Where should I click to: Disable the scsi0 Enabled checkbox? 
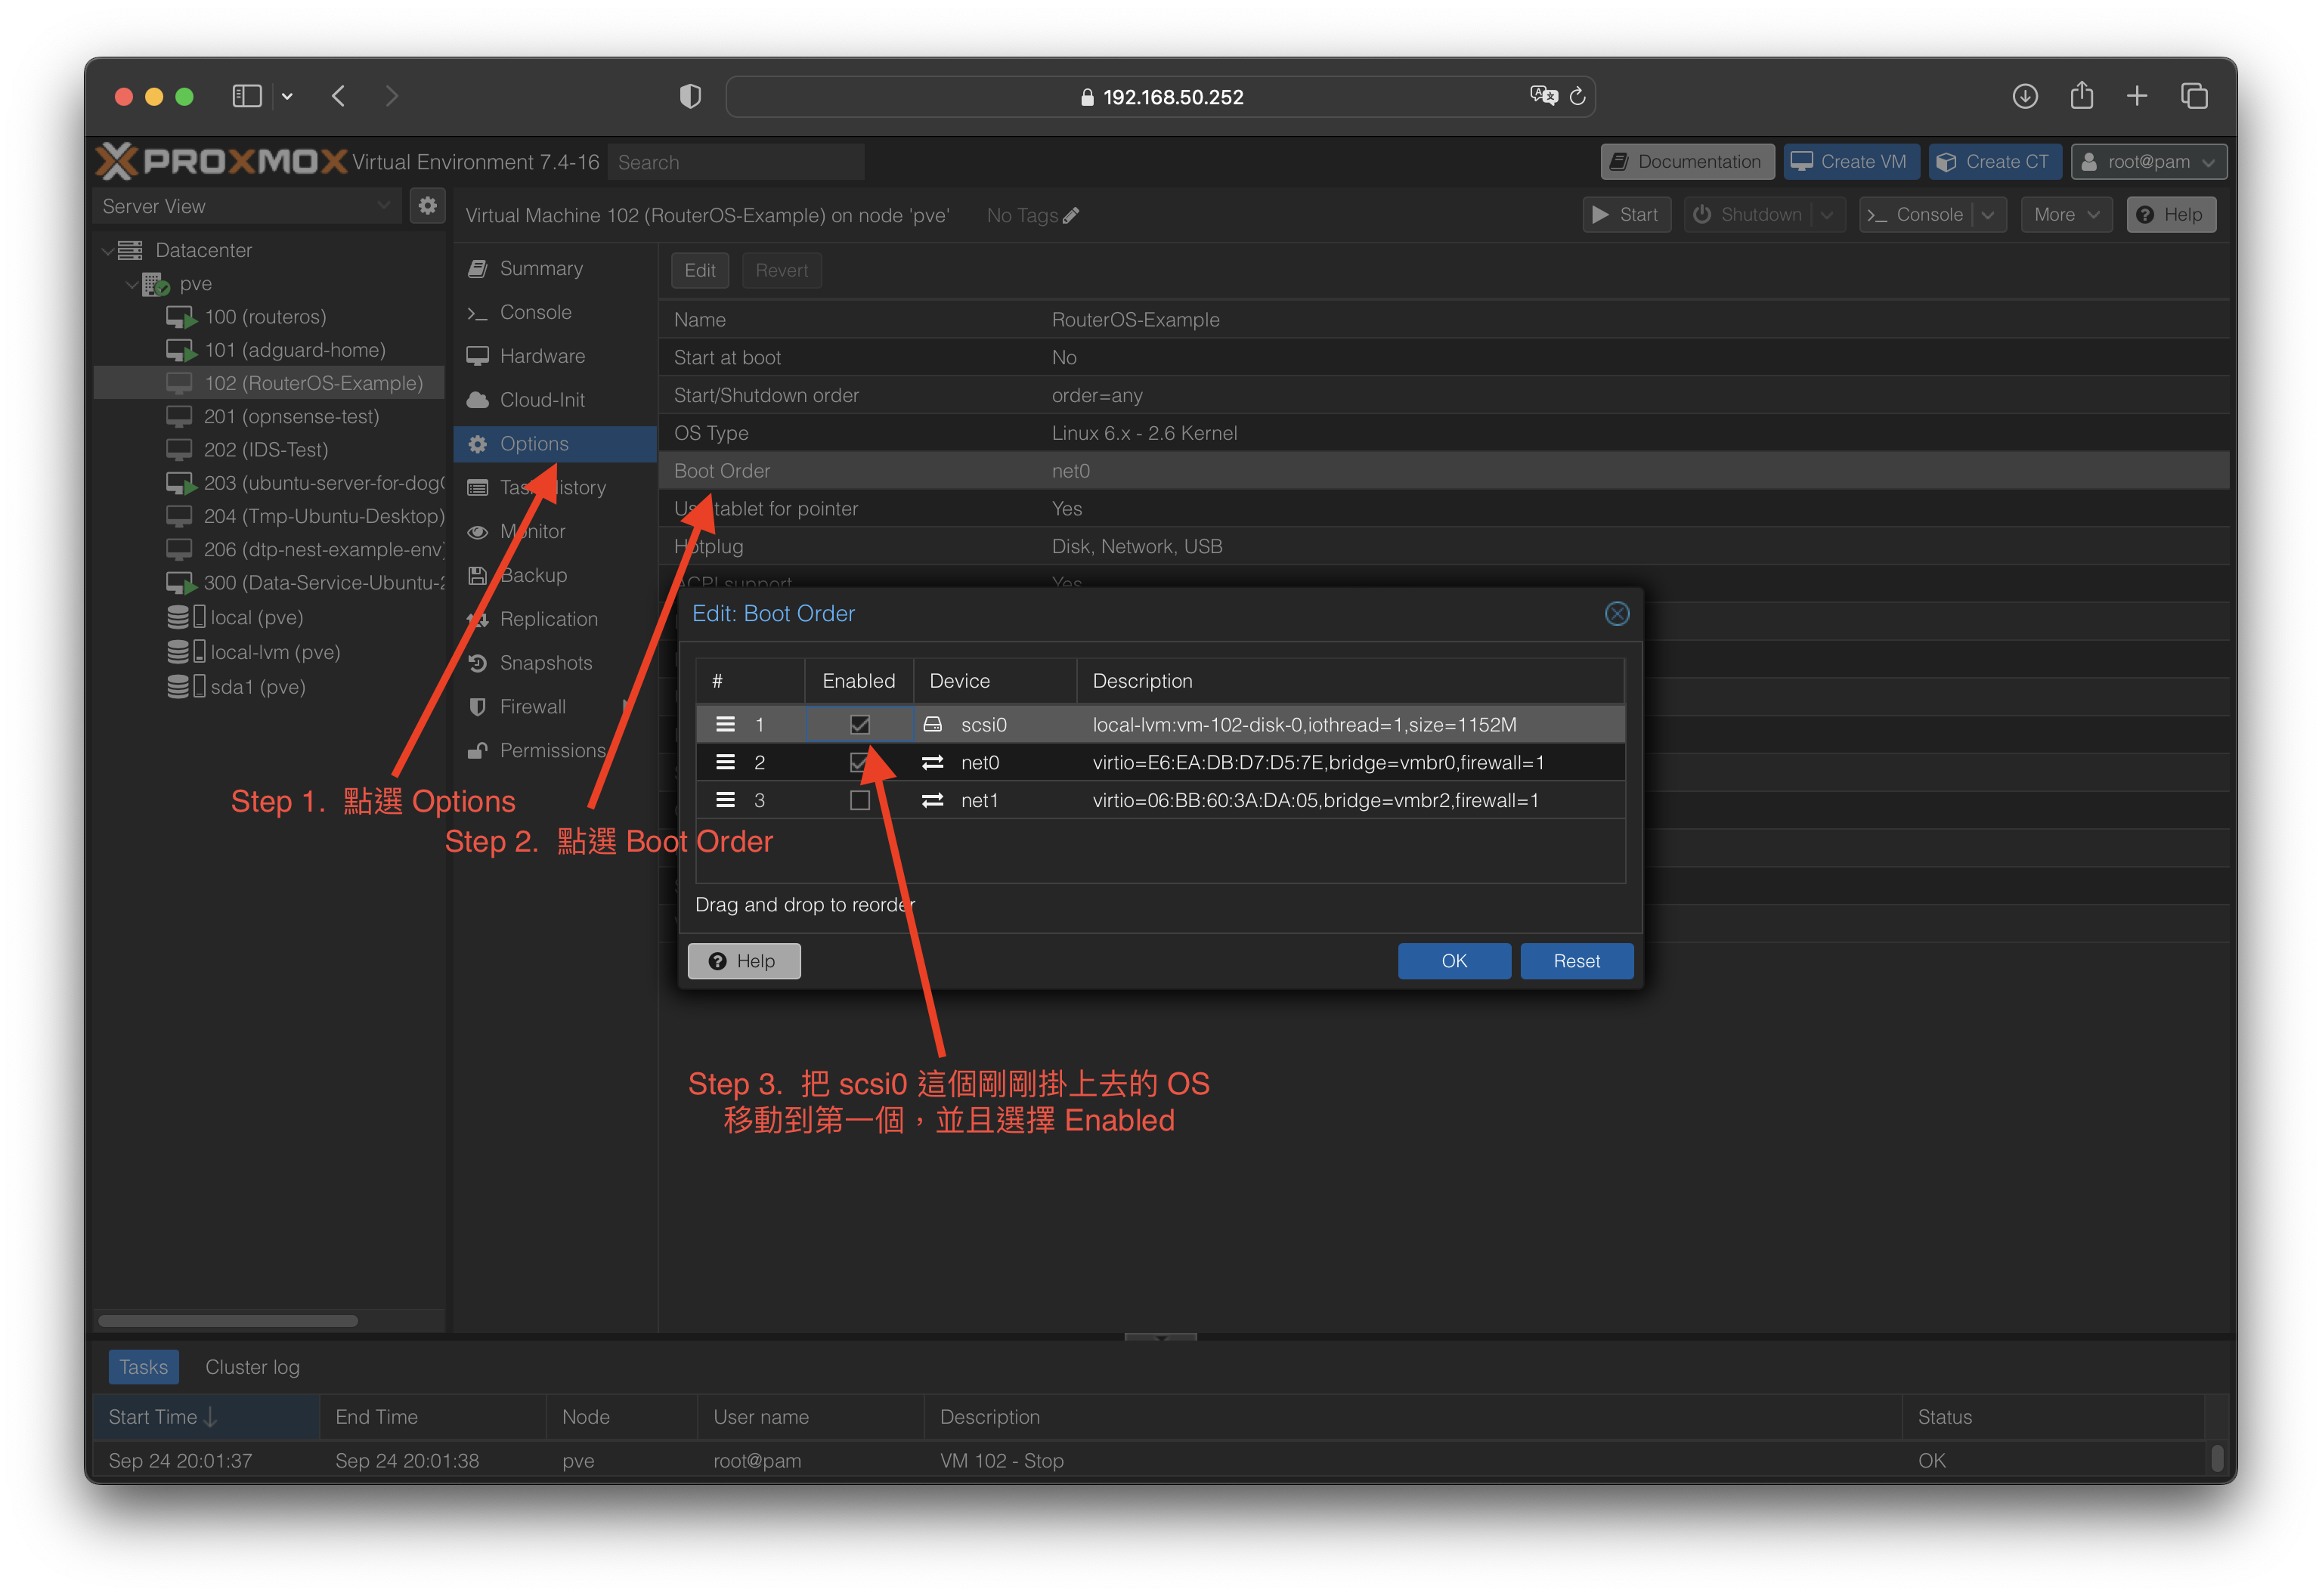tap(859, 724)
